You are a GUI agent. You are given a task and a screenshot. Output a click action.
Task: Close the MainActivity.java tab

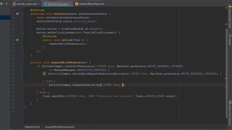click(71, 4)
